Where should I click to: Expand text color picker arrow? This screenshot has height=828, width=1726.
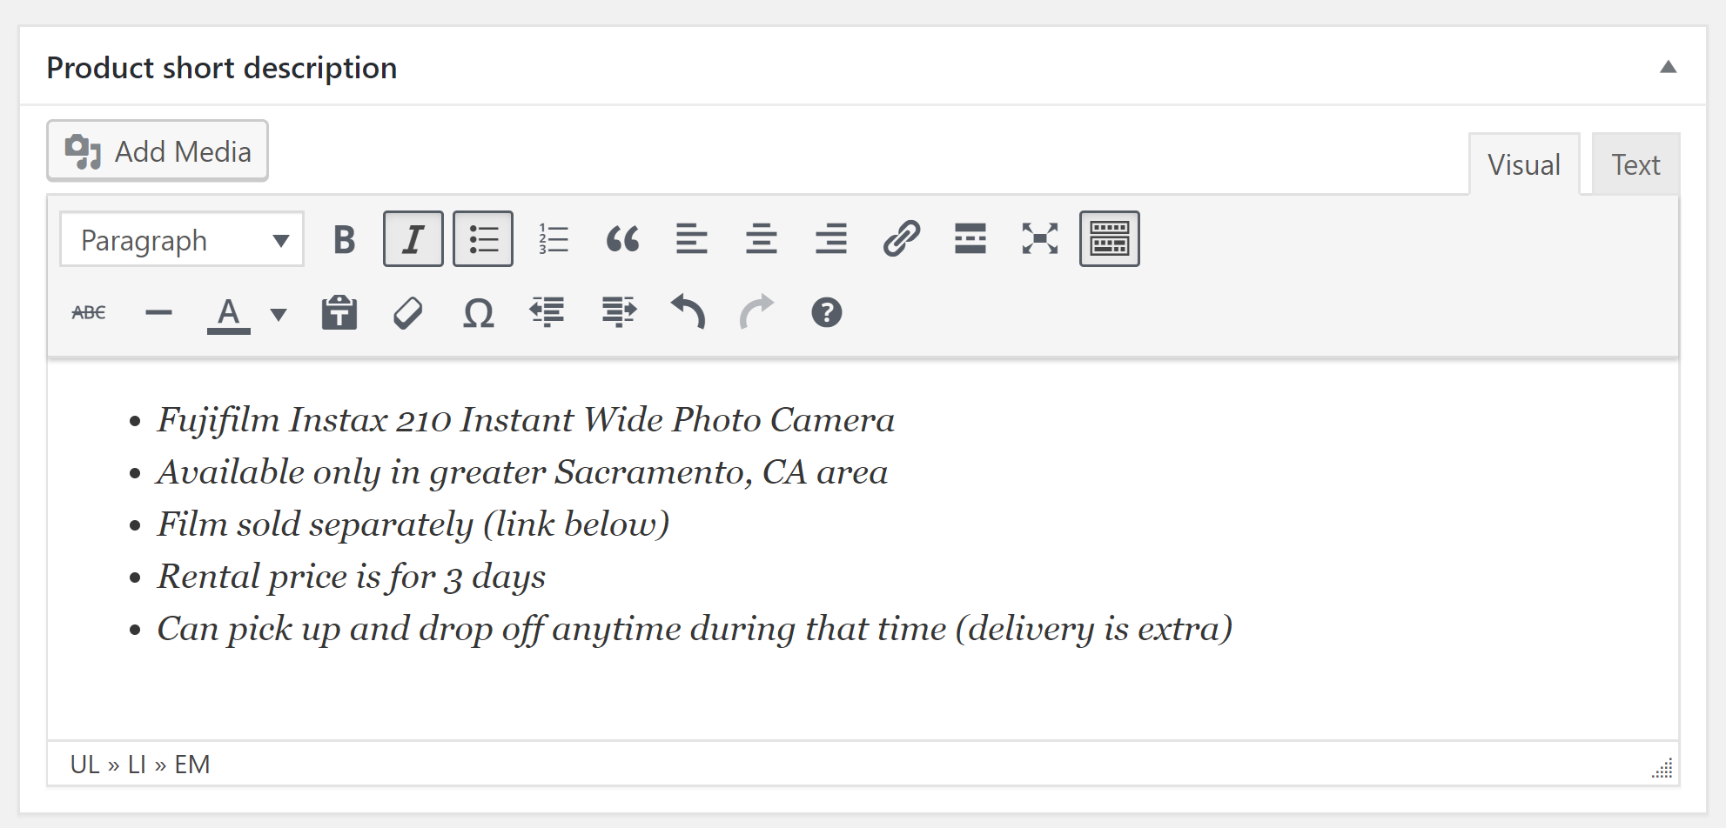[279, 314]
